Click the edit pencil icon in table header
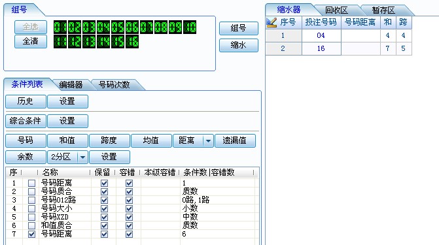Screen dimensions: 439x245 tap(272, 22)
